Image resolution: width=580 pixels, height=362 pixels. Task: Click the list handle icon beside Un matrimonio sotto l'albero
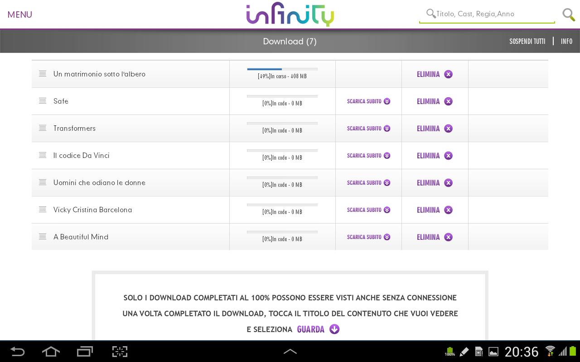[x=42, y=73]
